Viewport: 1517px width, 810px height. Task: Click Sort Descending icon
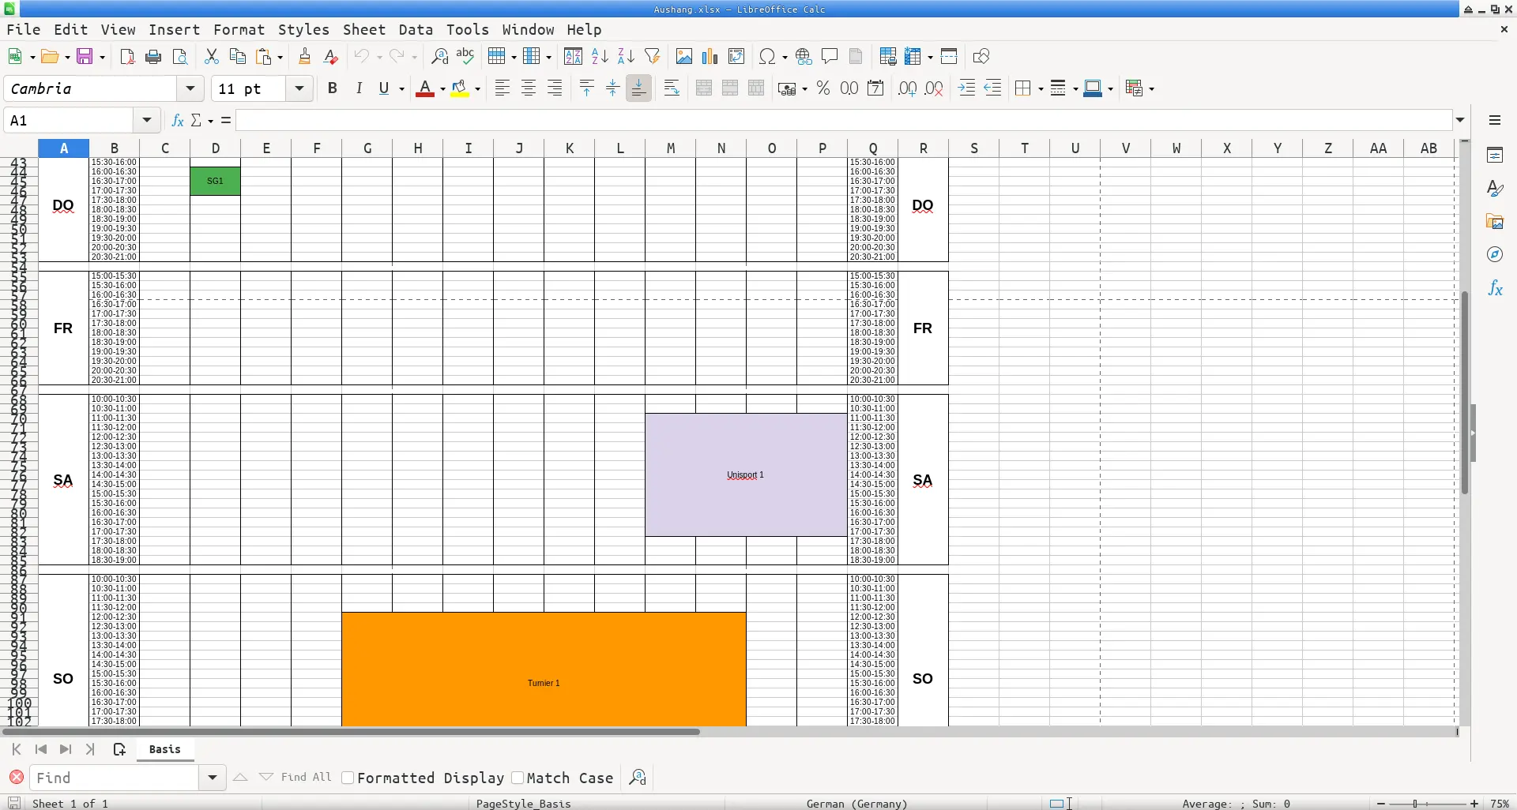click(x=626, y=56)
